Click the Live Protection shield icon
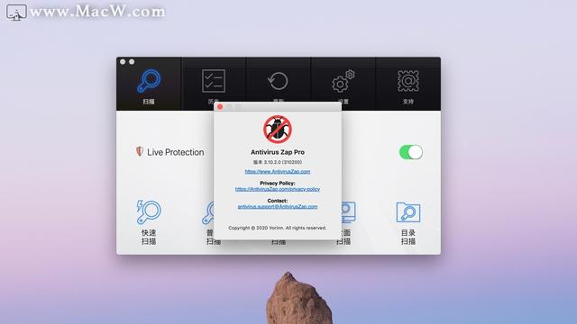This screenshot has height=324, width=577. (140, 151)
